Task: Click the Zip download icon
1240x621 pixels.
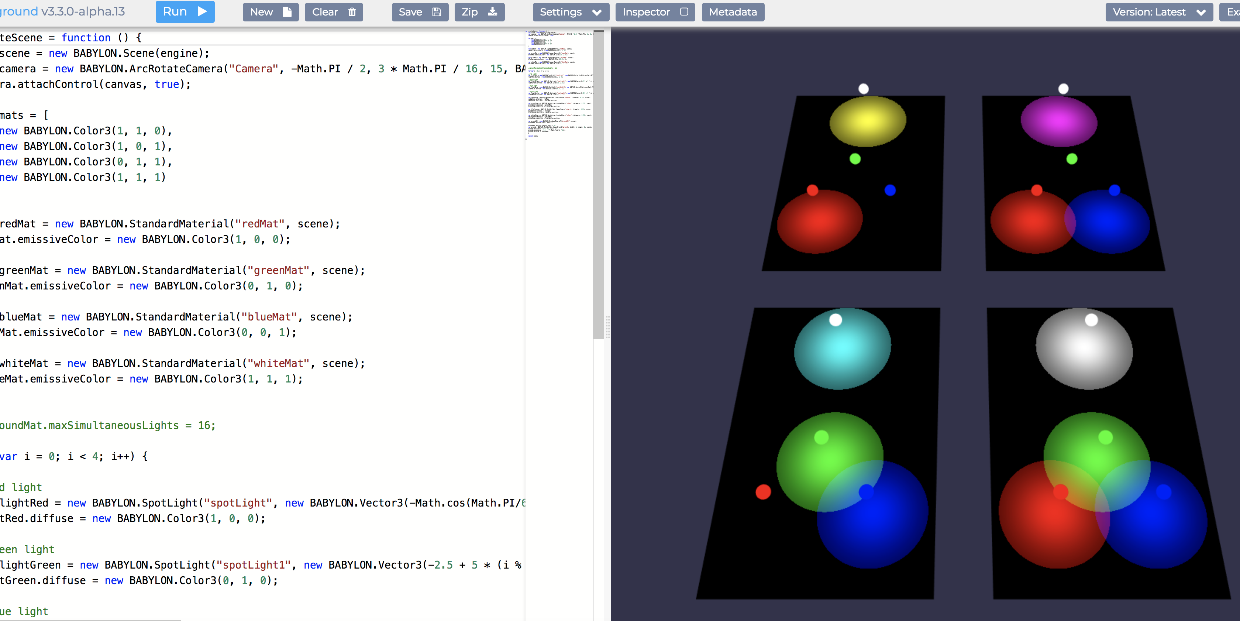Action: pyautogui.click(x=492, y=11)
